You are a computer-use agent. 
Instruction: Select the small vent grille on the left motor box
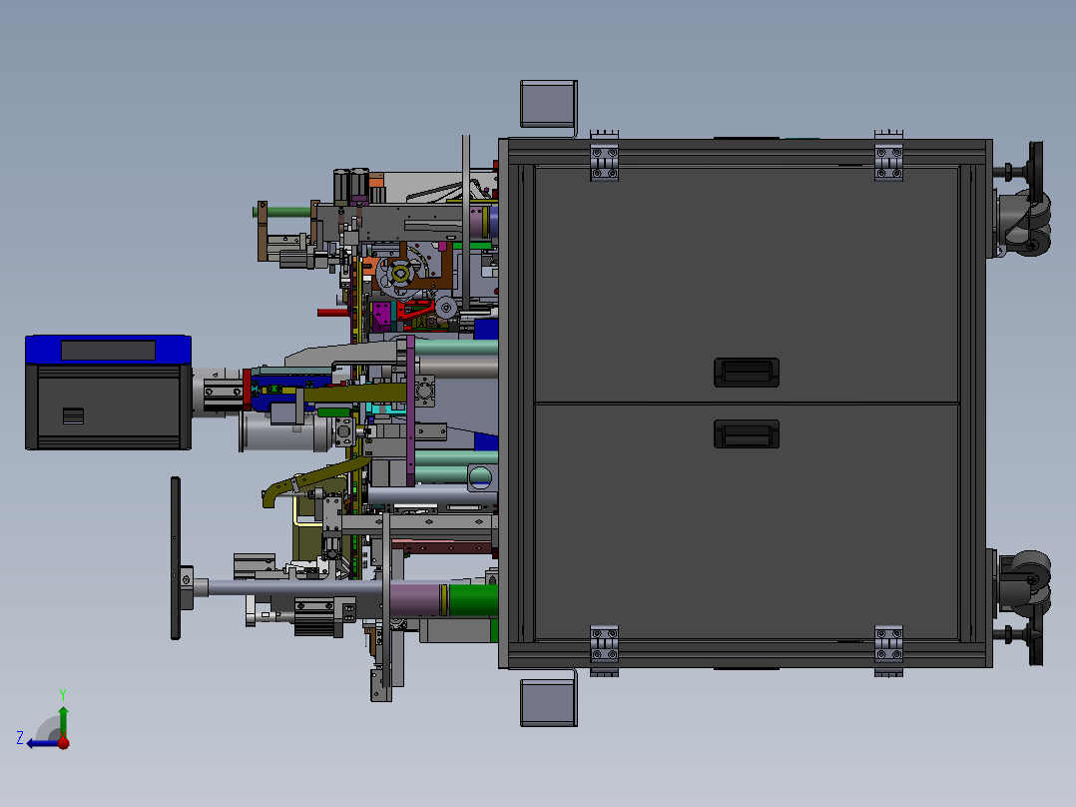[x=73, y=416]
